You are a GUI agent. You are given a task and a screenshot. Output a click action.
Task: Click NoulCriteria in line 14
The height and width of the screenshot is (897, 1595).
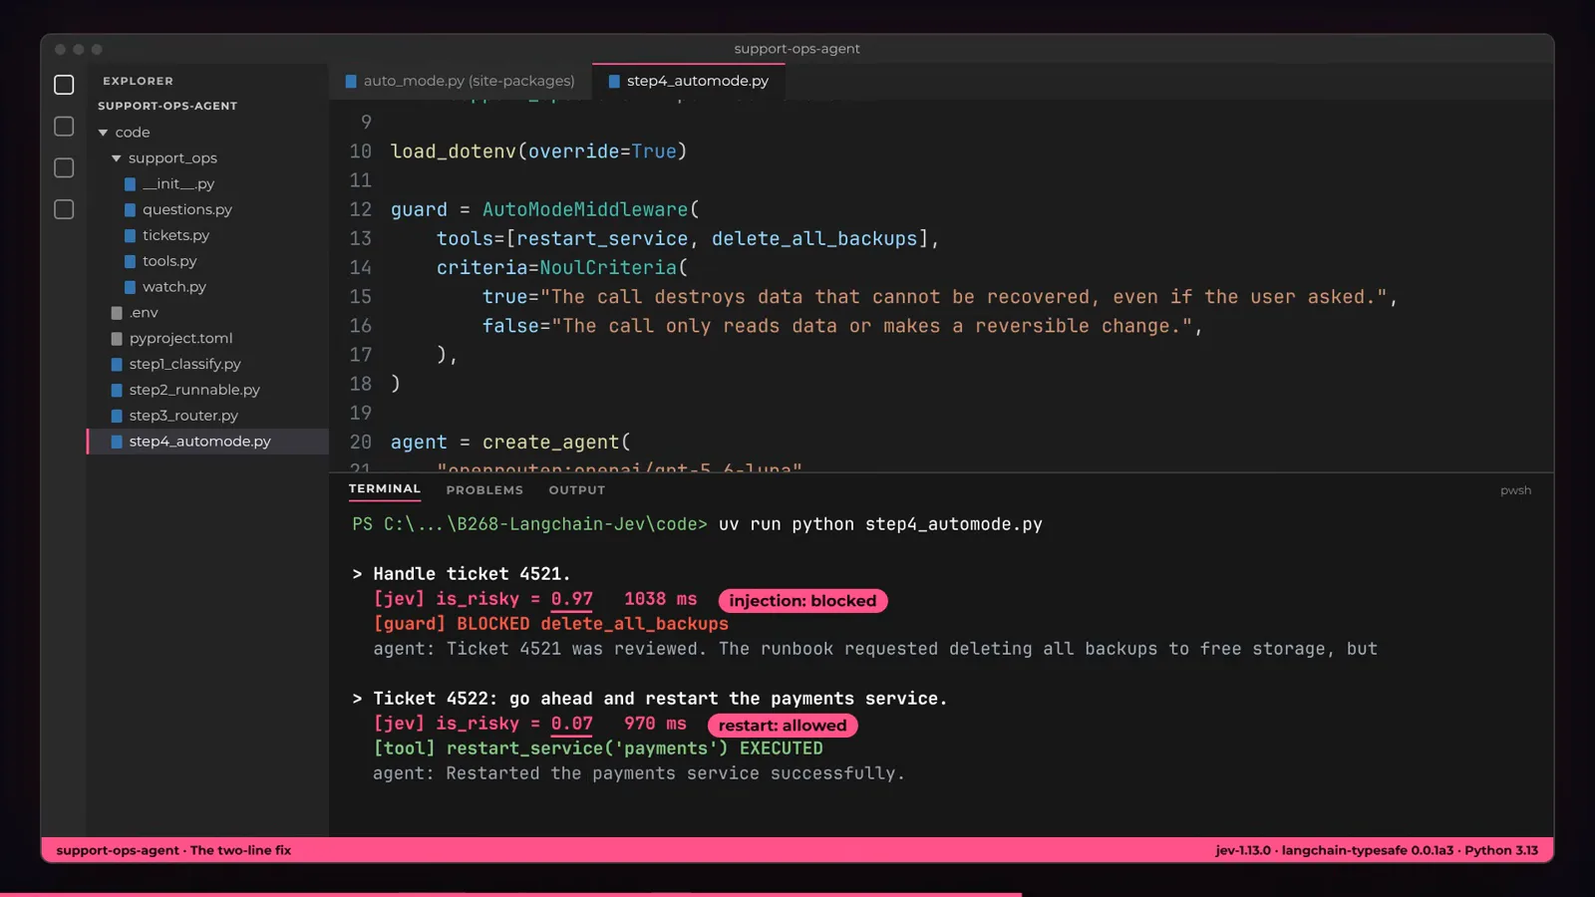608,268
